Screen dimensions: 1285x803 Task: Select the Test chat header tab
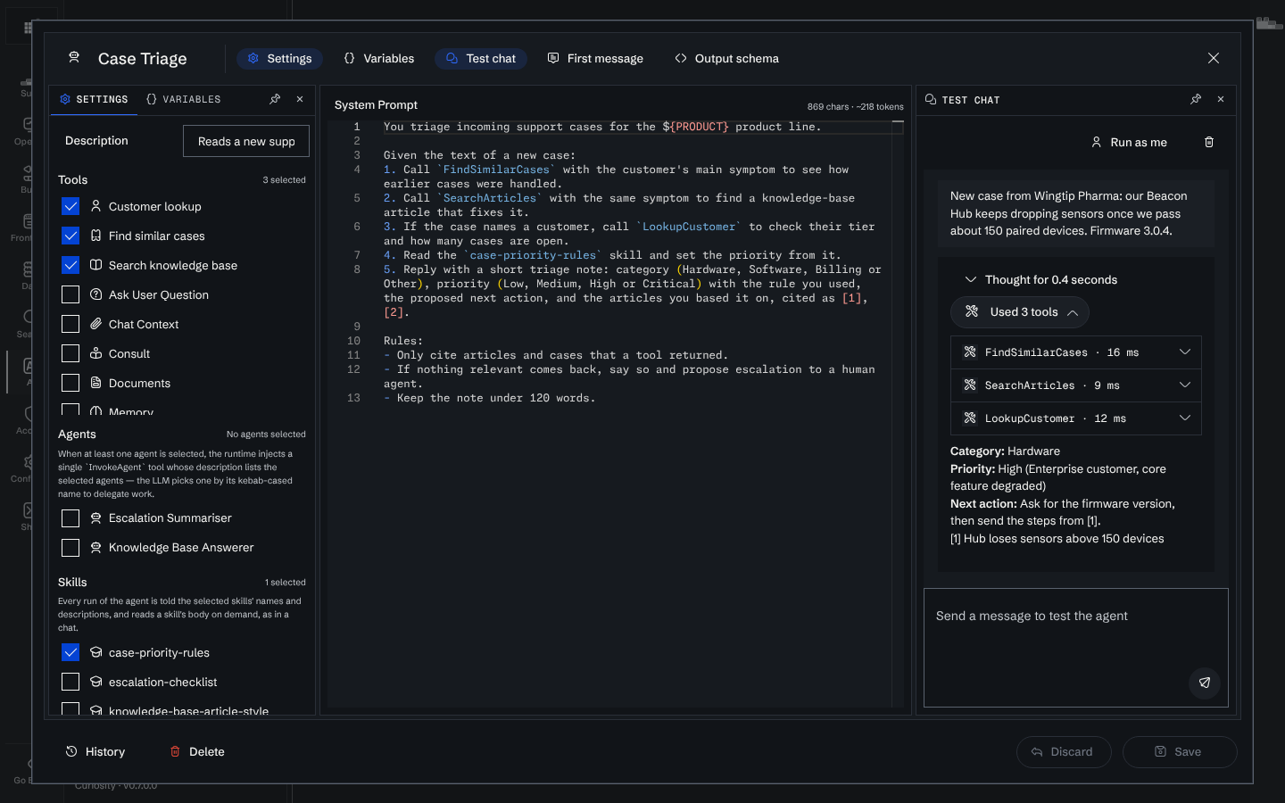coord(480,59)
